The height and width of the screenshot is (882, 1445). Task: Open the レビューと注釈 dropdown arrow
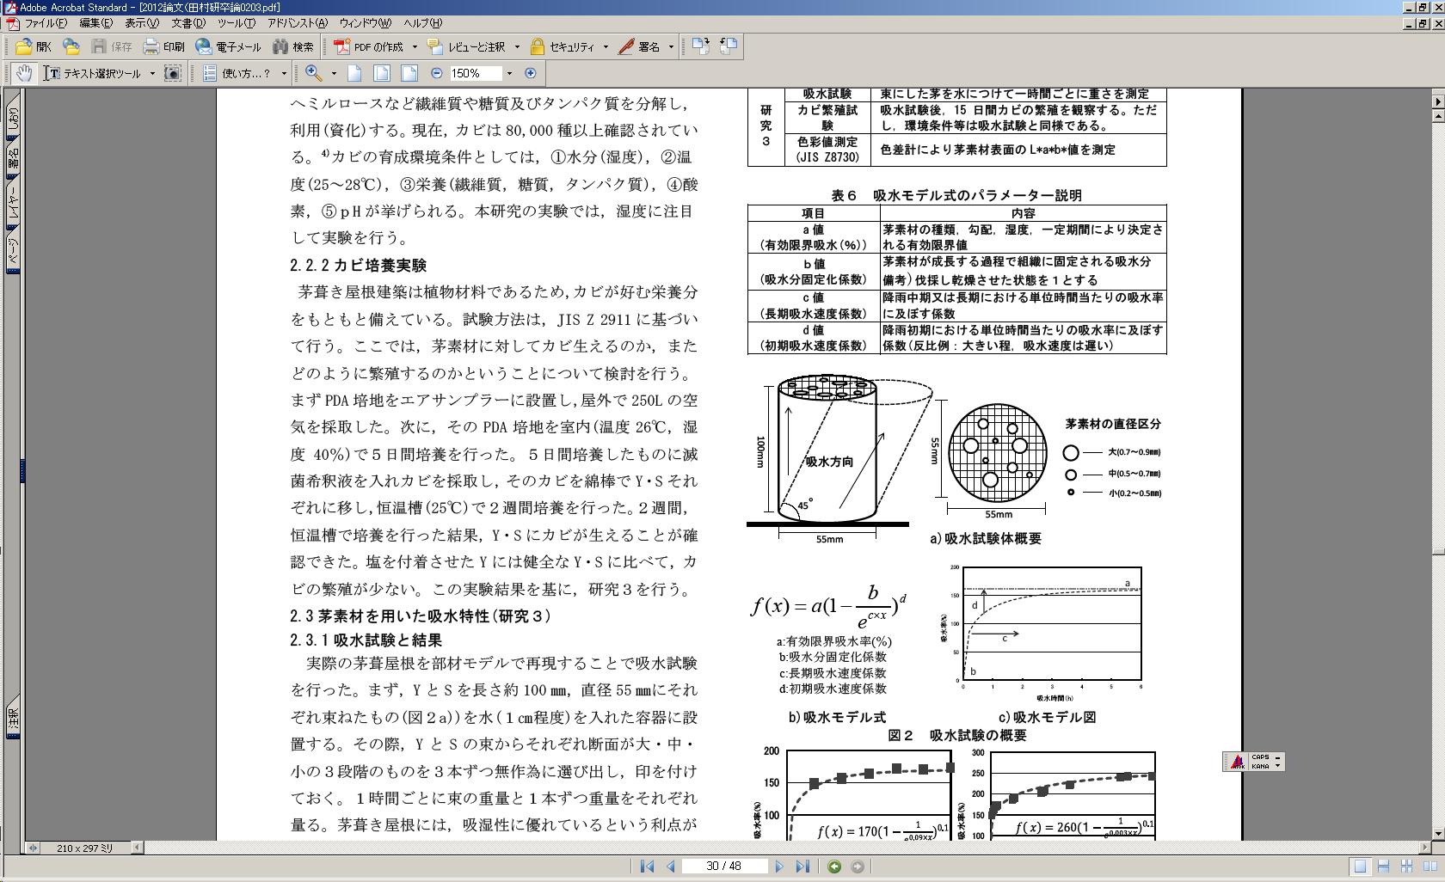[517, 47]
